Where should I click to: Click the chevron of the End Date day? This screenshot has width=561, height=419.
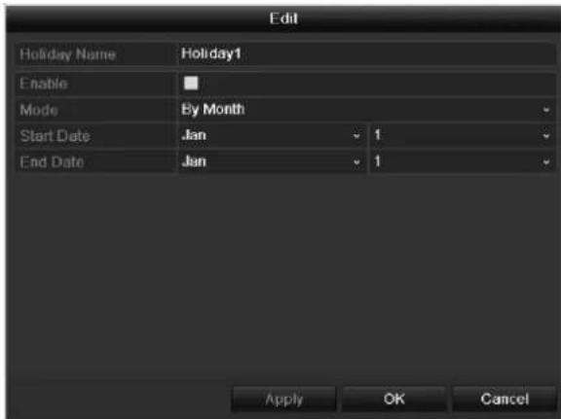(546, 162)
